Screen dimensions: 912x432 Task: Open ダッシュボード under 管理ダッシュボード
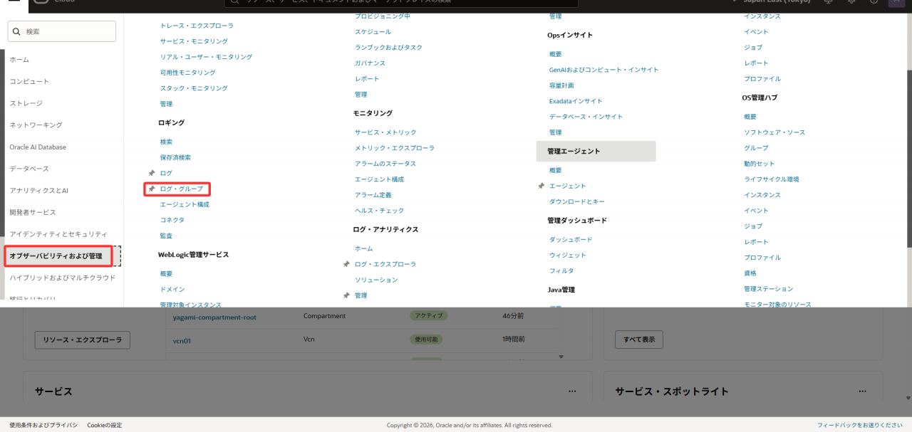pyautogui.click(x=571, y=240)
